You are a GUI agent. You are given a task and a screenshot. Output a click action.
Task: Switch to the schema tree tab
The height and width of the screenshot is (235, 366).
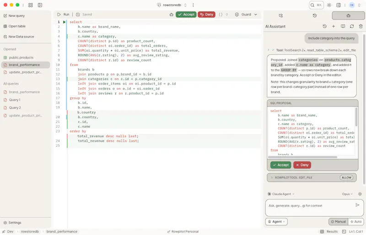tap(280, 16)
